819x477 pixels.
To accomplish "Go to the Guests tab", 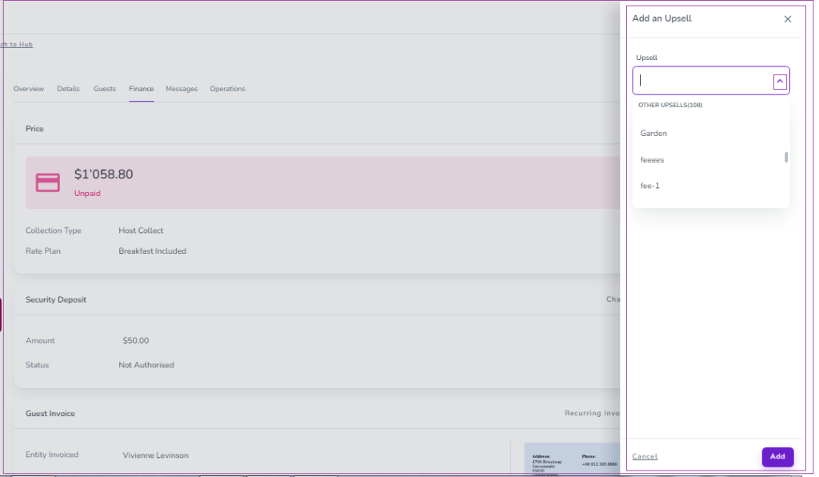I will click(x=105, y=89).
